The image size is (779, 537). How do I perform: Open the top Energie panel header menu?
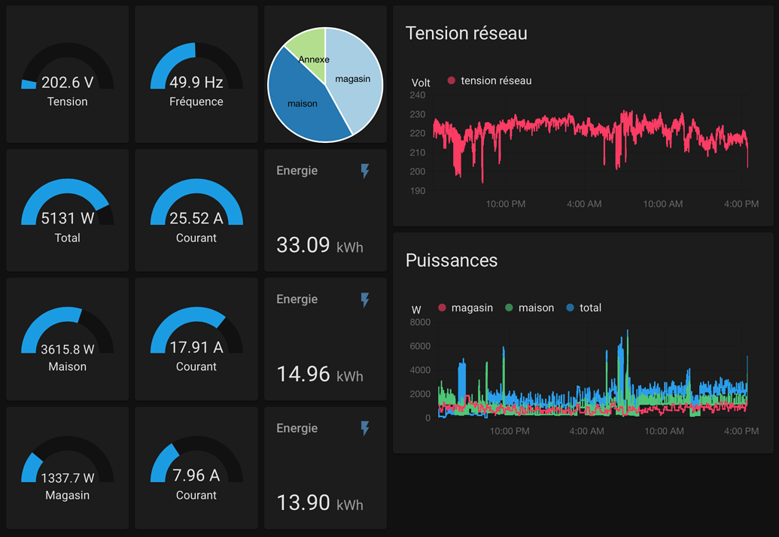[297, 171]
